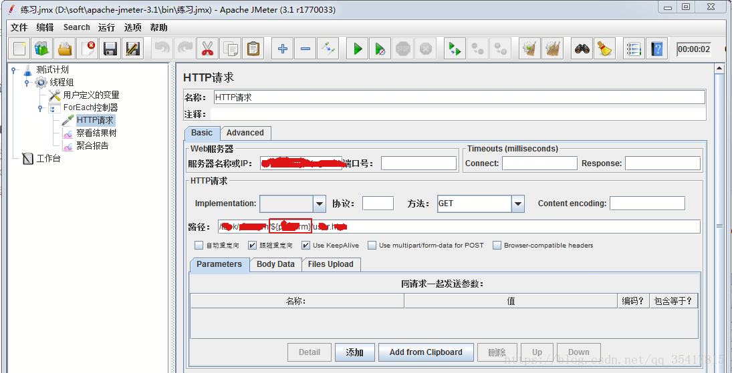Screen dimensions: 732x373
Task: Enable Browser-compatible headers checkbox
Action: pyautogui.click(x=497, y=246)
